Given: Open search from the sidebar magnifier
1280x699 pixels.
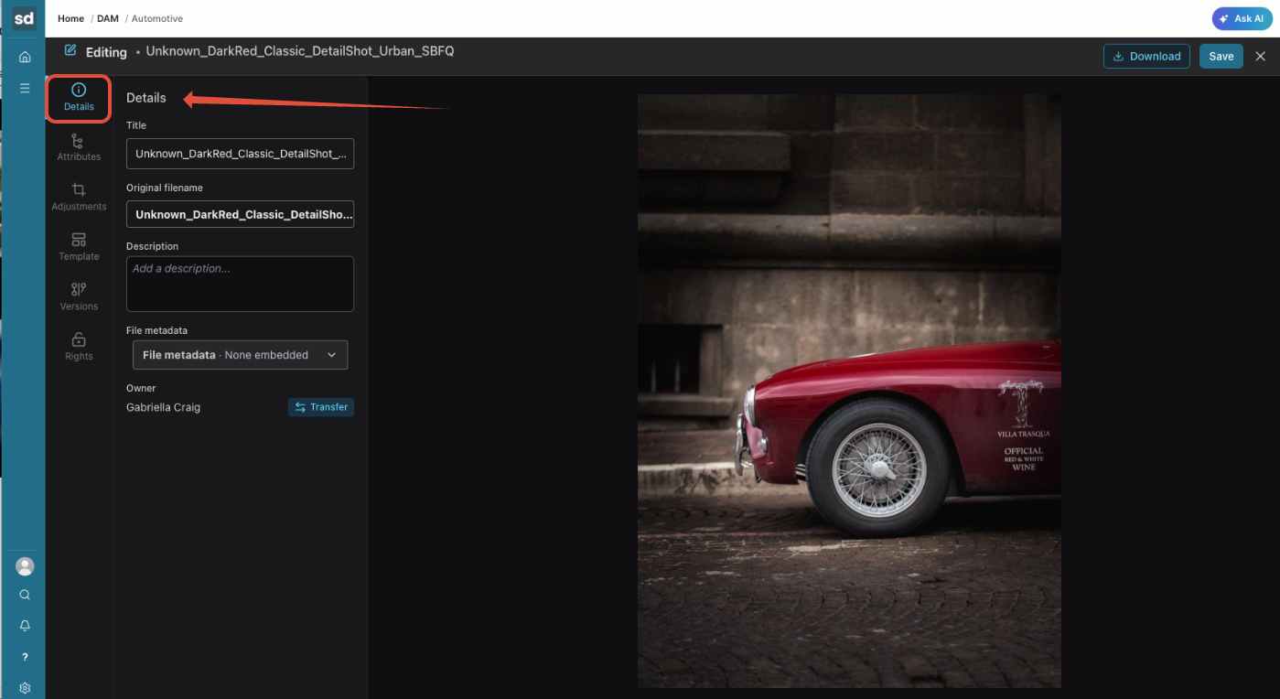Looking at the screenshot, I should (x=25, y=595).
